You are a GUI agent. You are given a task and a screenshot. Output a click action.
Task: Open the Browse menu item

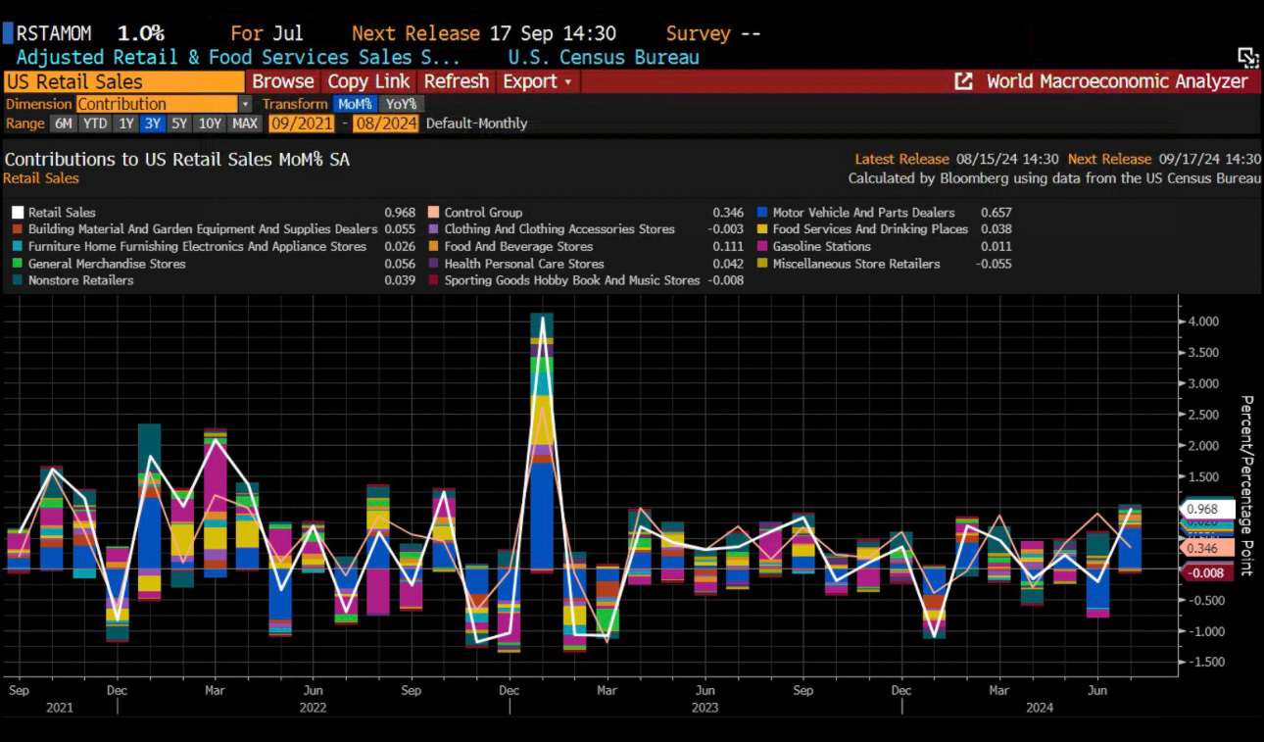pyautogui.click(x=282, y=82)
